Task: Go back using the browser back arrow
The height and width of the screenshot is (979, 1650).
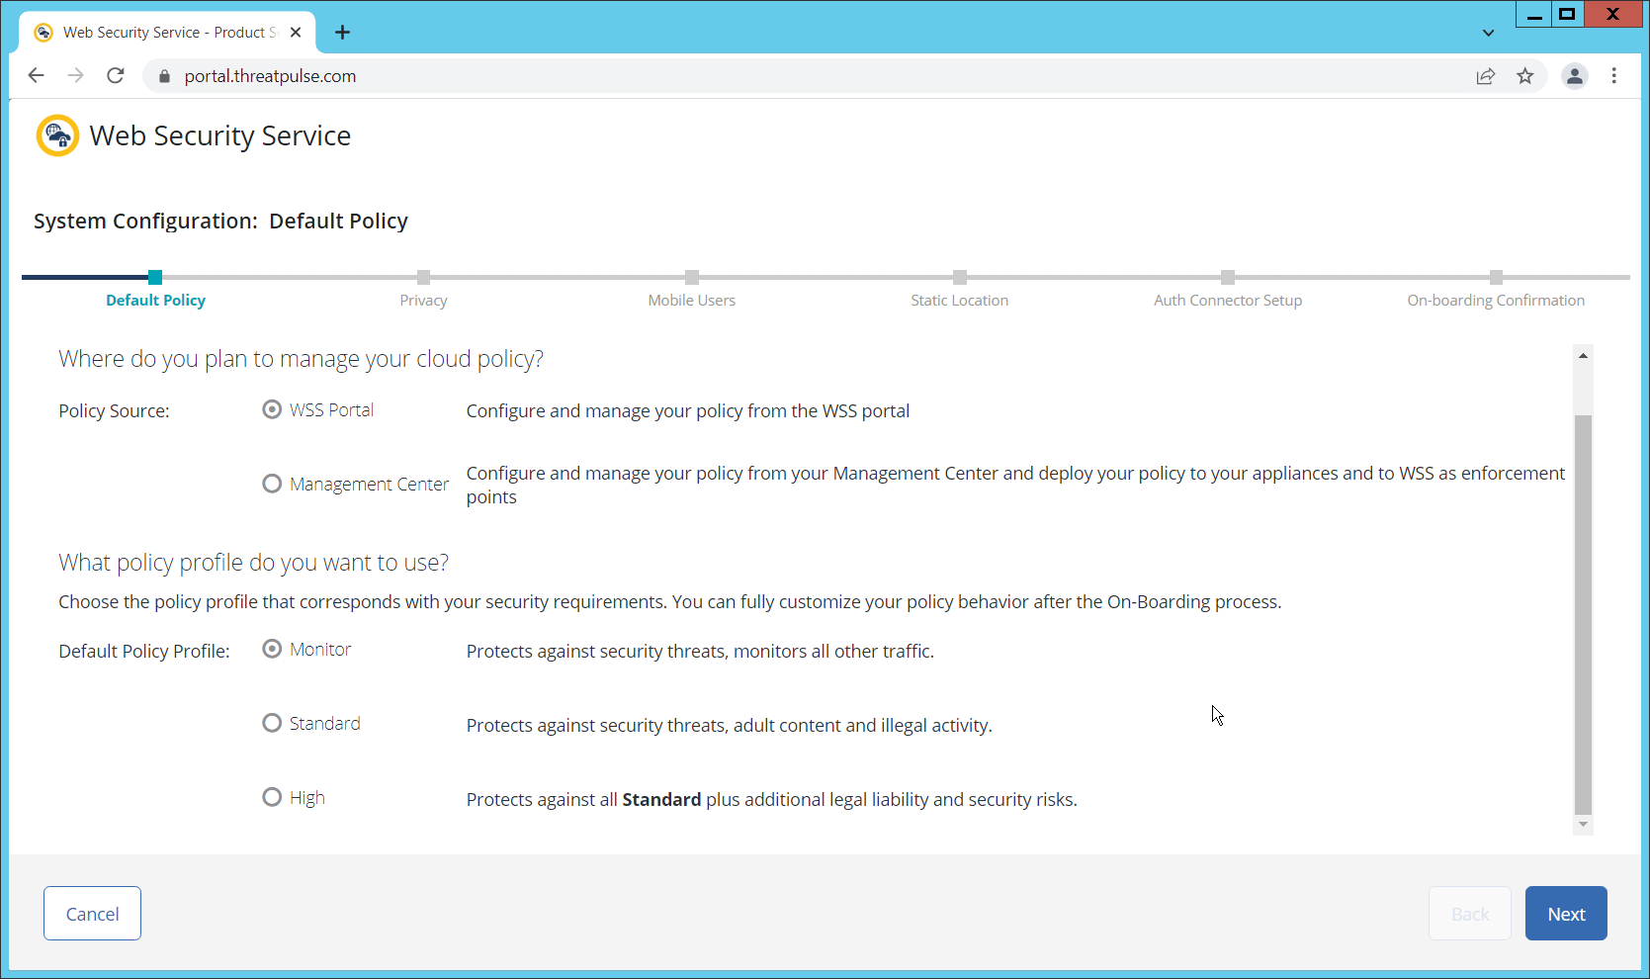Action: (37, 76)
